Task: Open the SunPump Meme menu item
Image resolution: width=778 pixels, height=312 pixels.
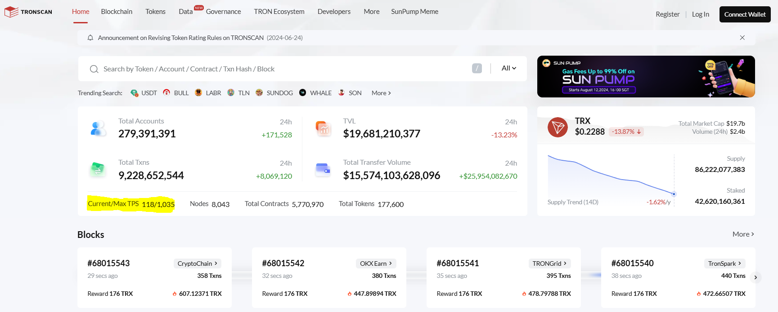Action: pyautogui.click(x=414, y=12)
